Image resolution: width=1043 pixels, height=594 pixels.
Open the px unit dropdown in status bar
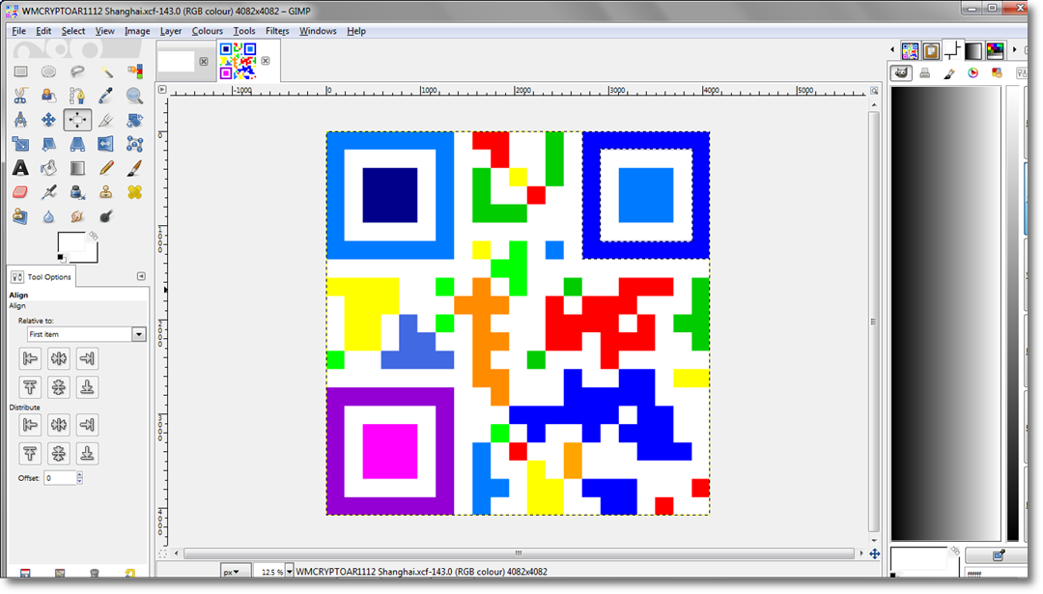236,572
